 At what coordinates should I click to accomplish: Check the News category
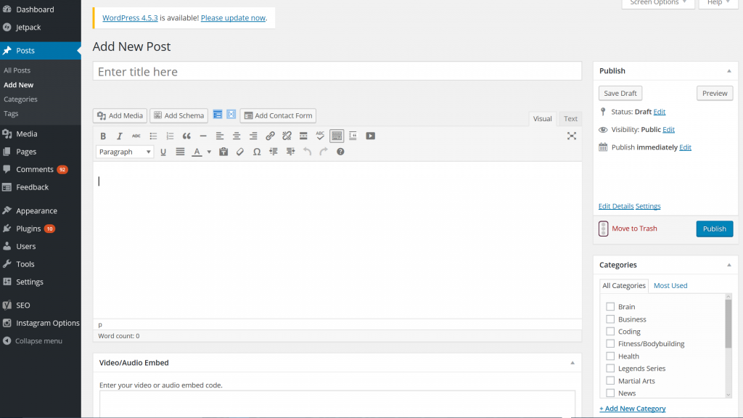[x=610, y=393]
